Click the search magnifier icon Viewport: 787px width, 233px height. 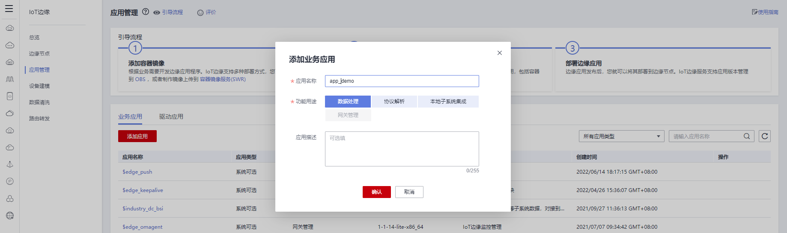747,136
